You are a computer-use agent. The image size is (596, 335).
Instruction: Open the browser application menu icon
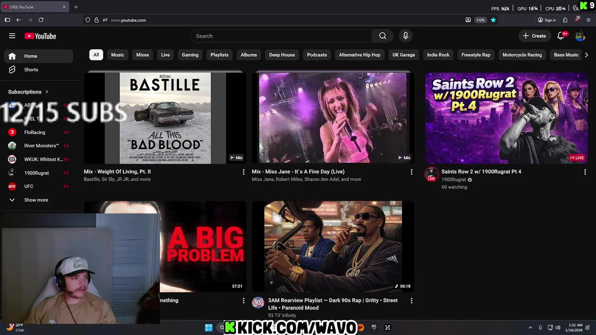pos(589,20)
